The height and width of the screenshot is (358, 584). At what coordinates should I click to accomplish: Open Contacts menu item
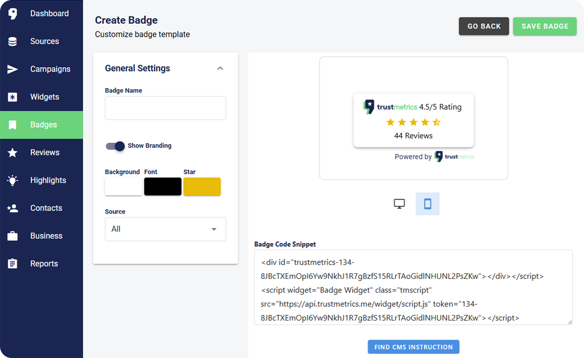[41, 208]
